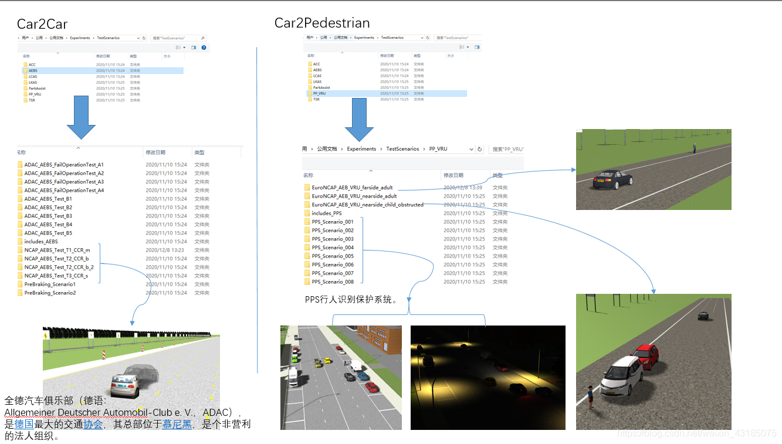
Task: Click NCAP_AEBS_Test_T1_CCR_m folder icon
Action: 20,250
